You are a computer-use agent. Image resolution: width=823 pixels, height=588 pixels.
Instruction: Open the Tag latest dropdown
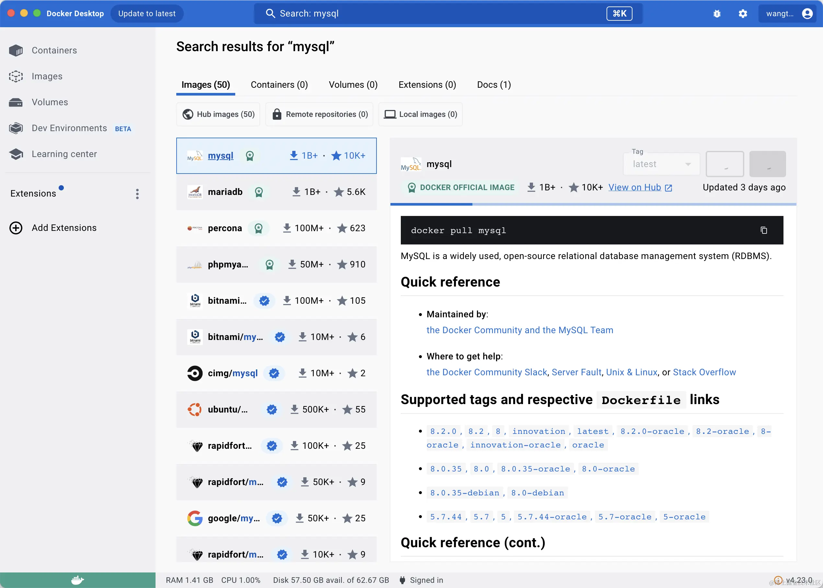(661, 164)
